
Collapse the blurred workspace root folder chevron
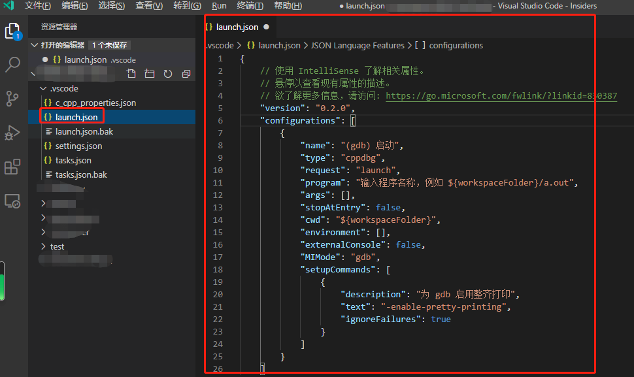pos(33,74)
